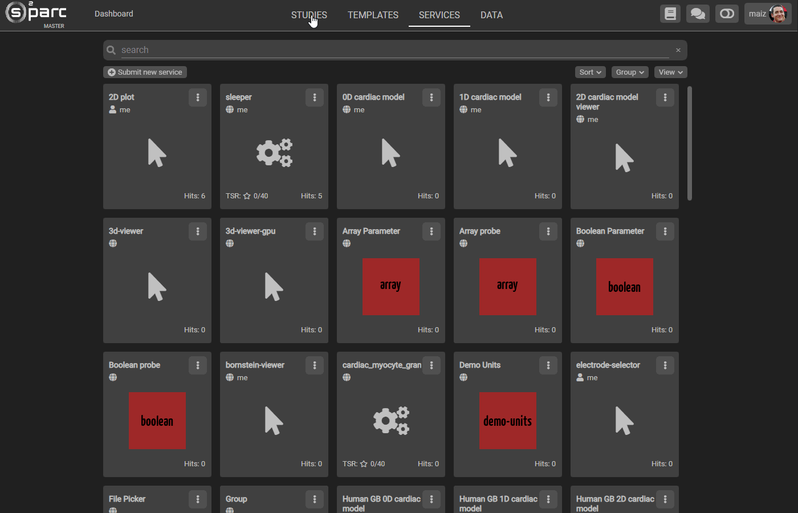Click the Submit new service button
The width and height of the screenshot is (798, 513).
pos(145,72)
